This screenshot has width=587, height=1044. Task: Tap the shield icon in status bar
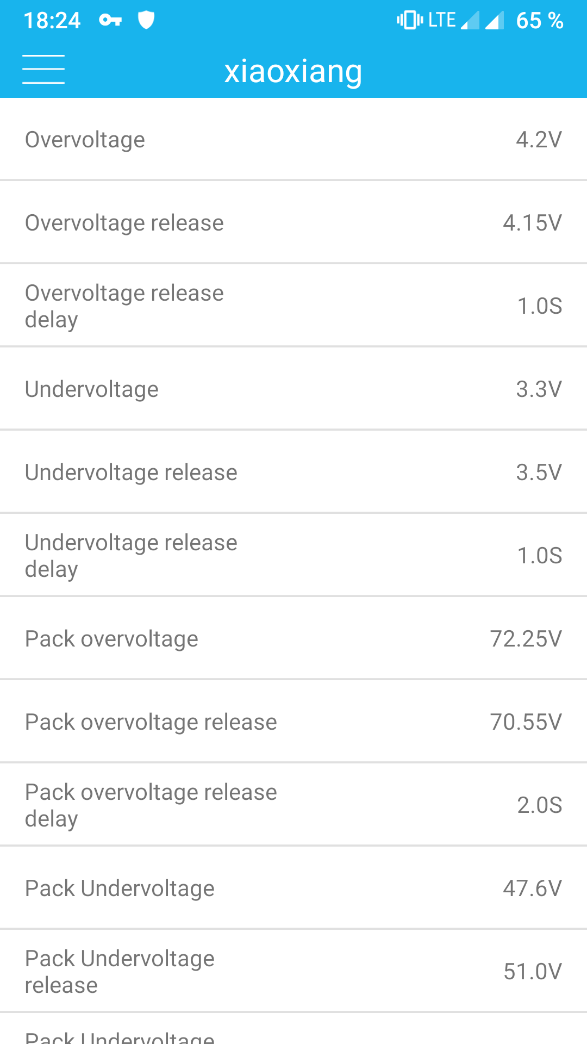click(x=146, y=20)
